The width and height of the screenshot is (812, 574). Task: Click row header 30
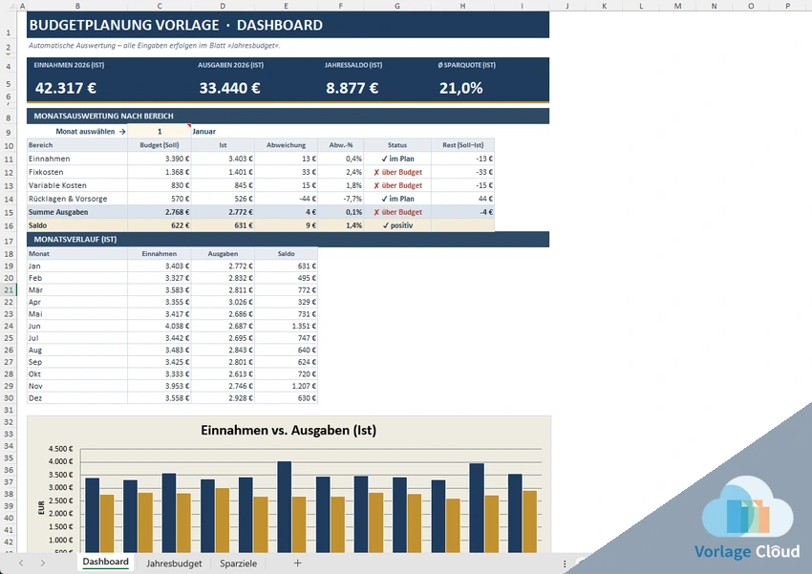(9, 398)
